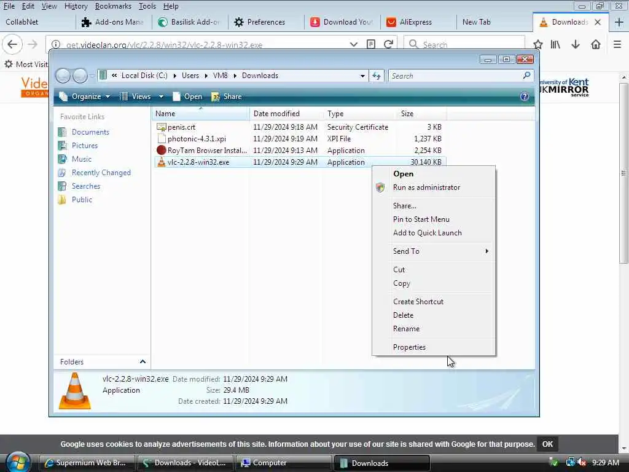Sort files by Date modified column
Image resolution: width=629 pixels, height=472 pixels.
(x=286, y=114)
